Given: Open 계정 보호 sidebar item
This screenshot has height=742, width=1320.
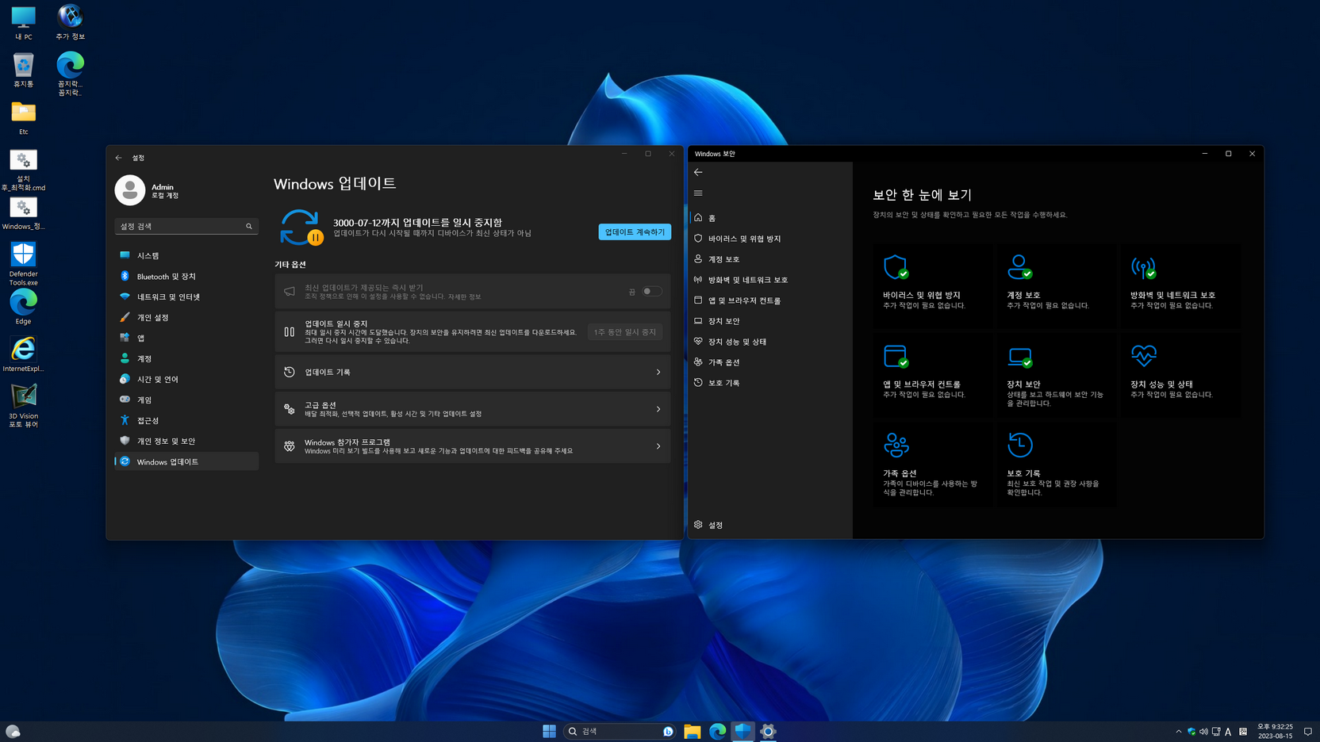Looking at the screenshot, I should (769, 259).
